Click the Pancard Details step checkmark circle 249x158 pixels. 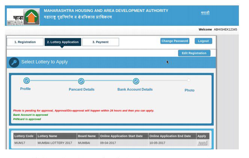point(81,81)
